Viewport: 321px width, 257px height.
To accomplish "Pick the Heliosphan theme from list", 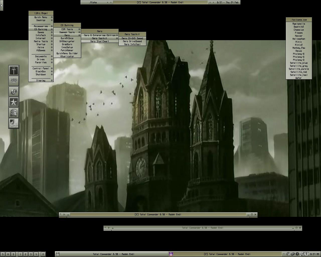I will pyautogui.click(x=299, y=39).
